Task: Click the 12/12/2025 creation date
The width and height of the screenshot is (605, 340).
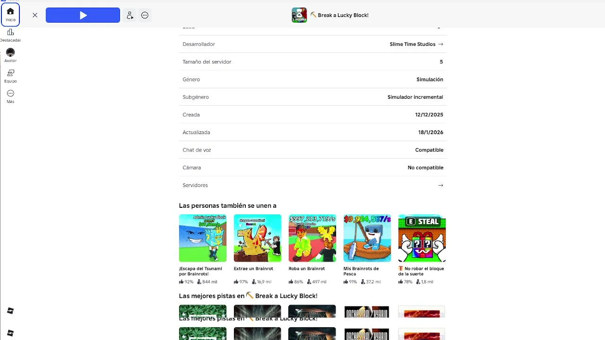Action: point(429,115)
